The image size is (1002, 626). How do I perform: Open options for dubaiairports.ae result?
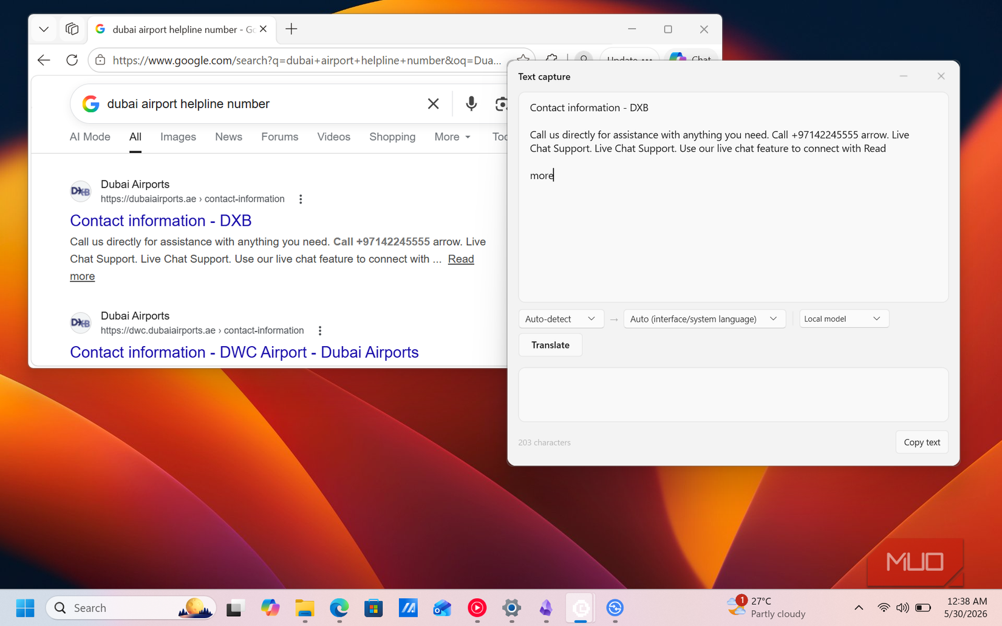click(x=301, y=199)
